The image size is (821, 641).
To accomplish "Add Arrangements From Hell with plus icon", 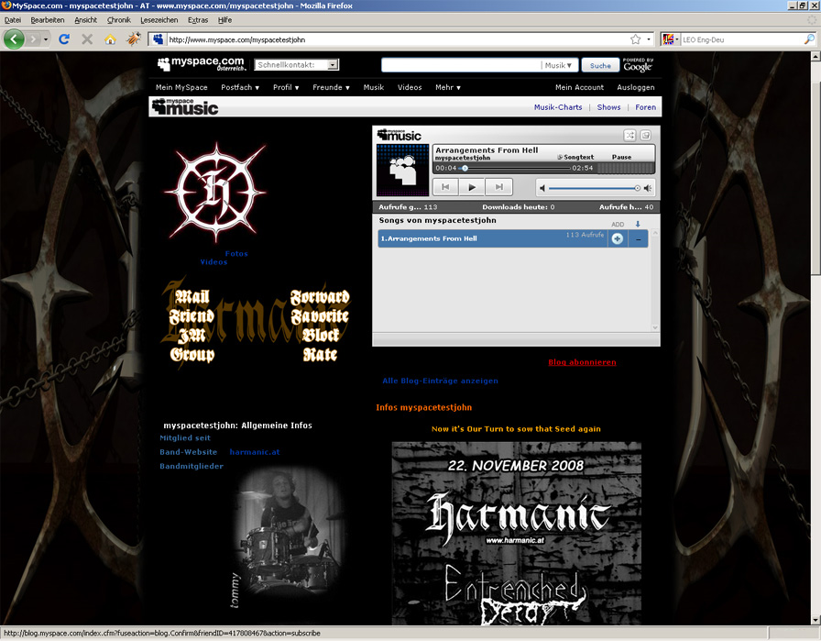I will pyautogui.click(x=618, y=238).
